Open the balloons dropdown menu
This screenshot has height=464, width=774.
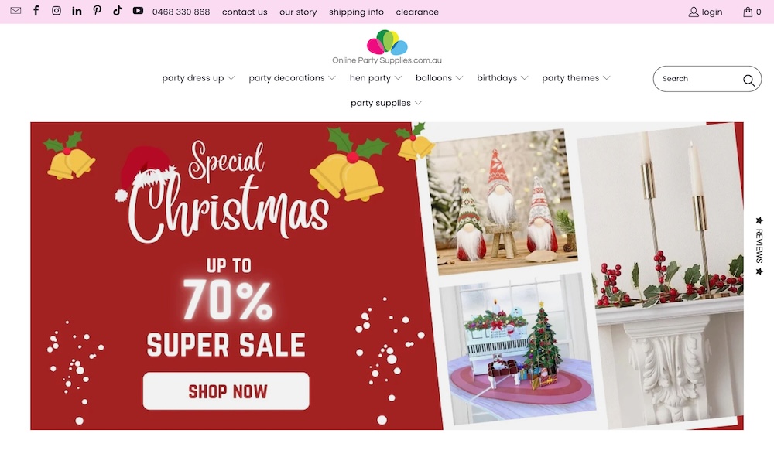coord(439,78)
